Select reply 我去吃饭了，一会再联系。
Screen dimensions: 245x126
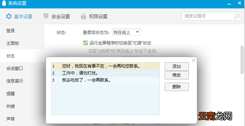tap(105, 80)
